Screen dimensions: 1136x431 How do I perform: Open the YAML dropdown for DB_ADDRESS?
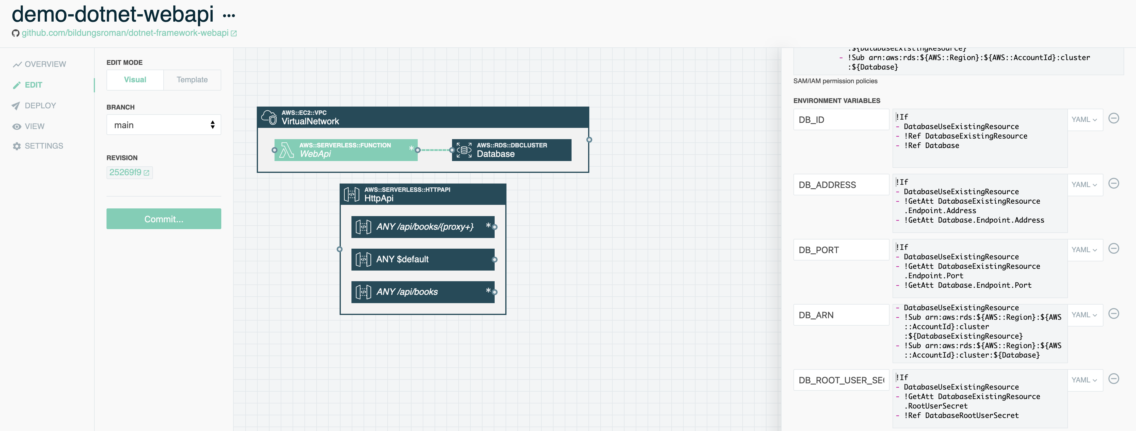click(1085, 185)
